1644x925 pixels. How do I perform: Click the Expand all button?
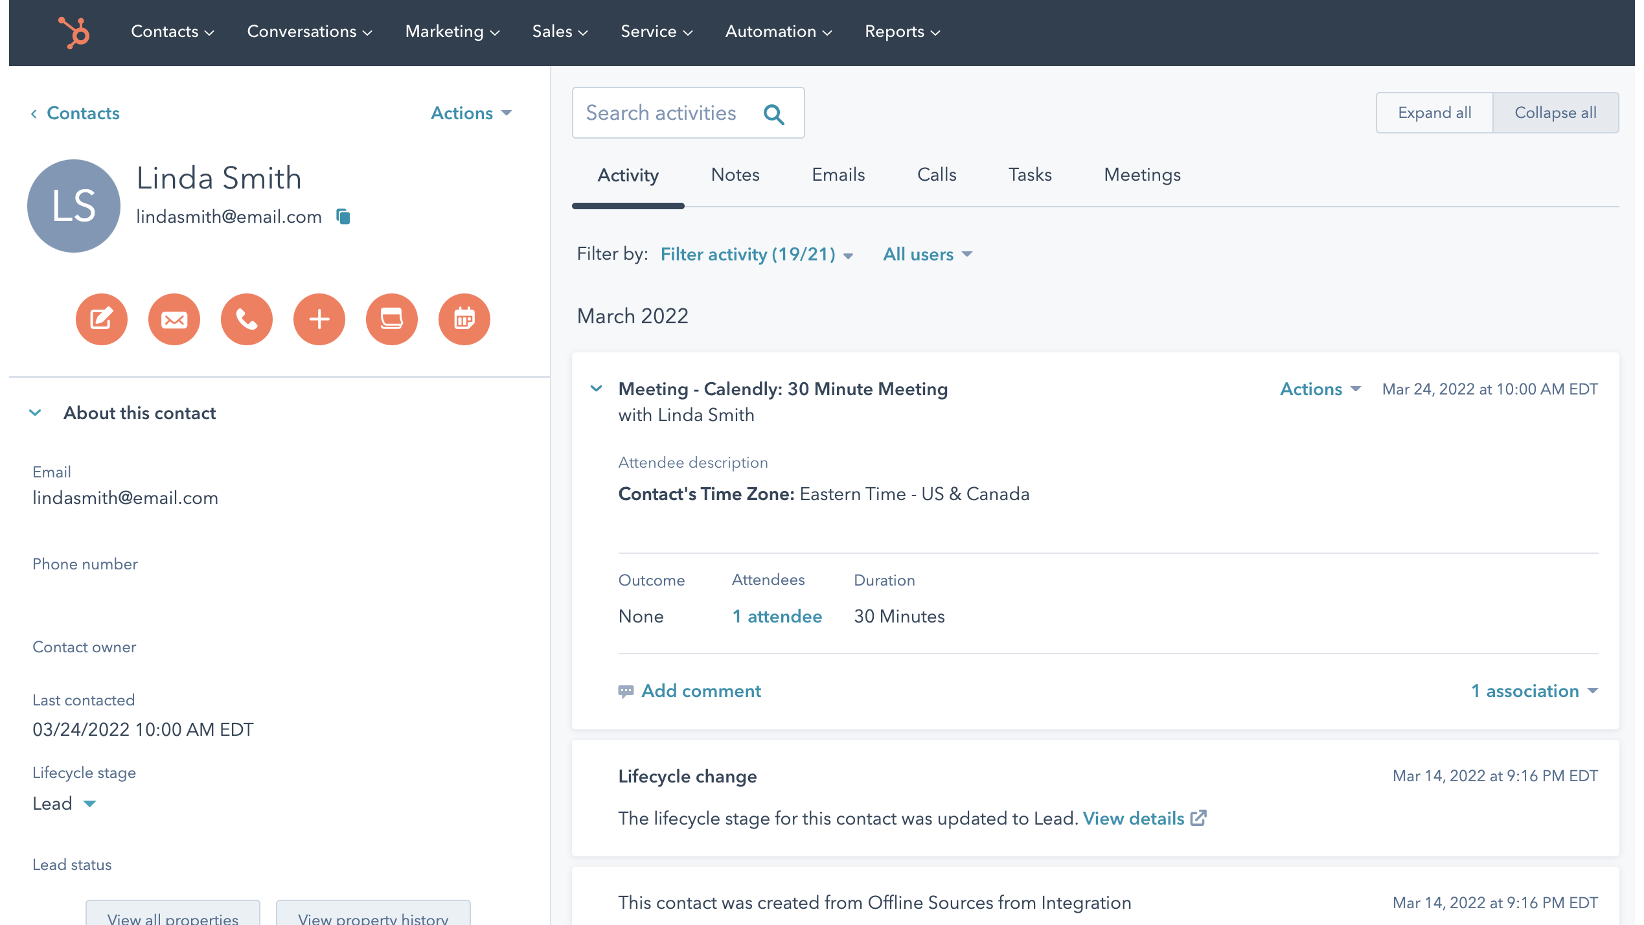pyautogui.click(x=1434, y=113)
